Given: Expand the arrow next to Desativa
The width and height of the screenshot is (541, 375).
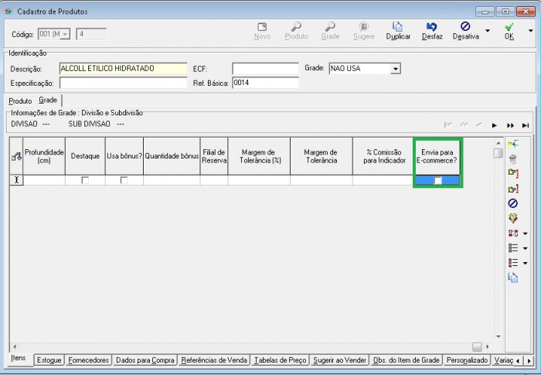Looking at the screenshot, I should (487, 31).
